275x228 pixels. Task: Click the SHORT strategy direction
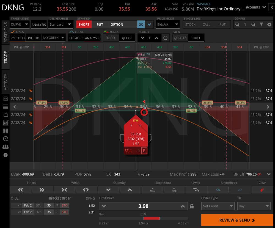(84, 24)
